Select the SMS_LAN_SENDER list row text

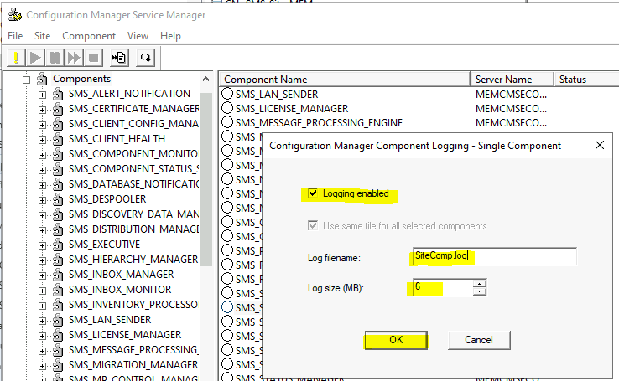277,95
